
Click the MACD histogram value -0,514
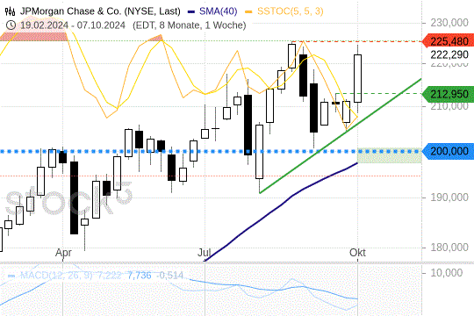click(x=170, y=276)
